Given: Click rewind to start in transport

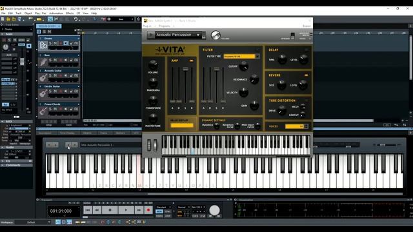Looking at the screenshot, I should [x=88, y=210].
